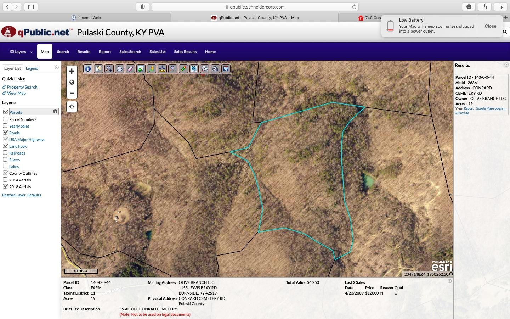Turn on the Rivers layer checkbox
Image resolution: width=510 pixels, height=319 pixels.
(x=5, y=159)
